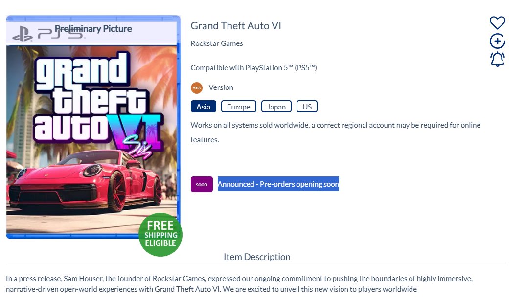The height and width of the screenshot is (304, 525).
Task: Click the plus circle add icon
Action: tap(497, 42)
